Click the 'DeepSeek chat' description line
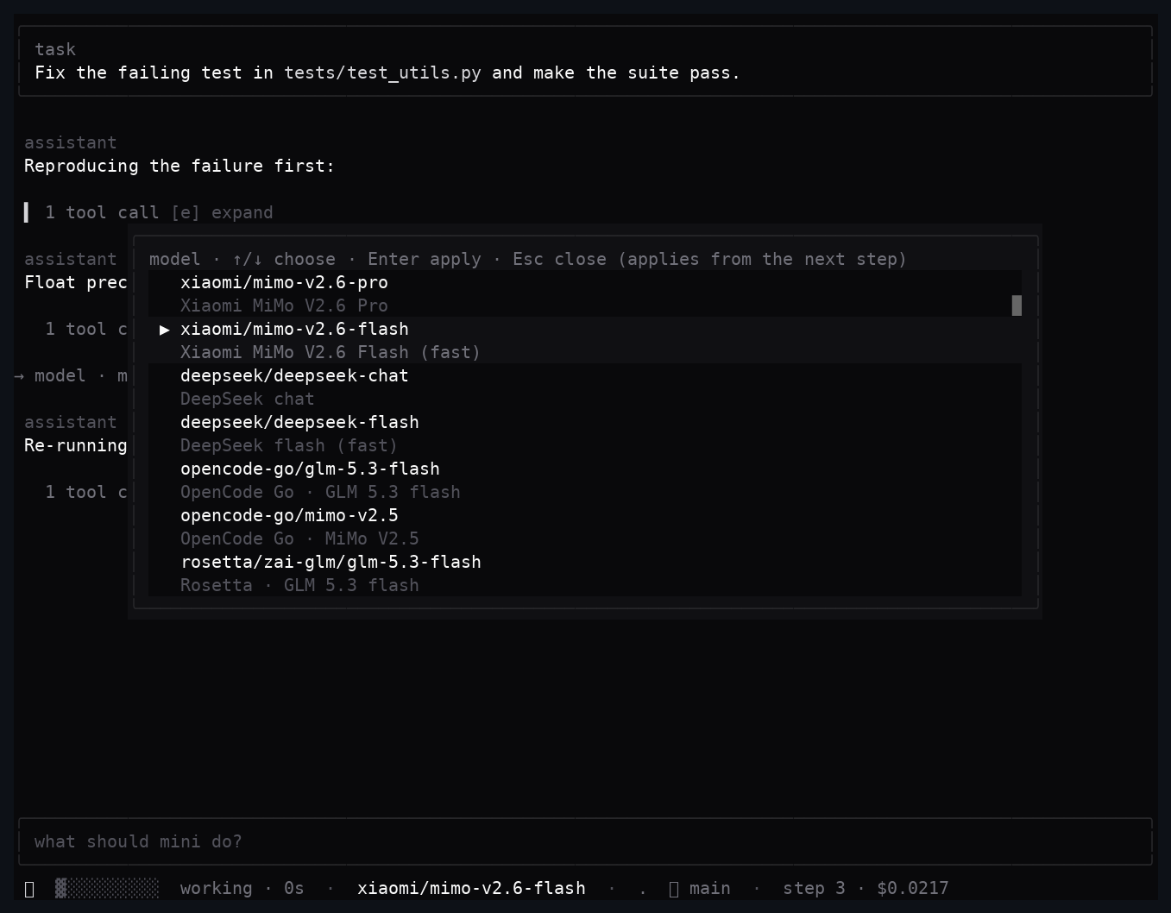 [247, 399]
